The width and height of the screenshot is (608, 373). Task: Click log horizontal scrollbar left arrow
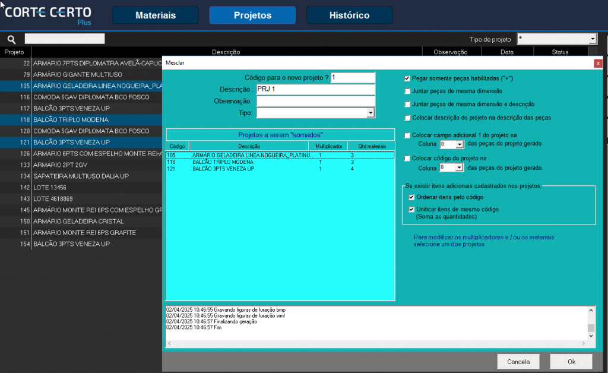(x=169, y=343)
